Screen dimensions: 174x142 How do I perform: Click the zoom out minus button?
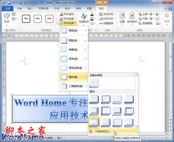tap(143, 138)
